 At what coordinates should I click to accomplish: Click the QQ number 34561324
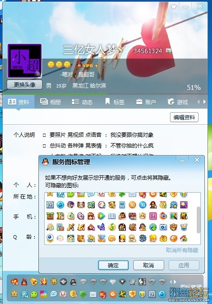pyautogui.click(x=148, y=51)
